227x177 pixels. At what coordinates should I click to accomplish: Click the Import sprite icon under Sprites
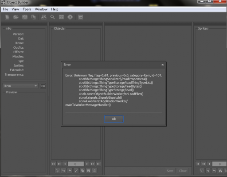point(208,171)
